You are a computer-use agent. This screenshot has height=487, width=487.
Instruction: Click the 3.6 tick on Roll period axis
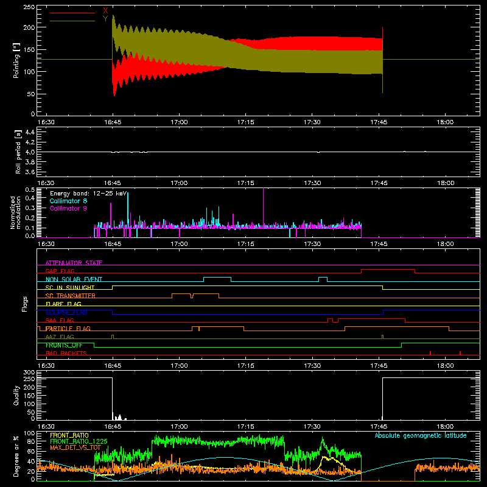tap(30, 172)
